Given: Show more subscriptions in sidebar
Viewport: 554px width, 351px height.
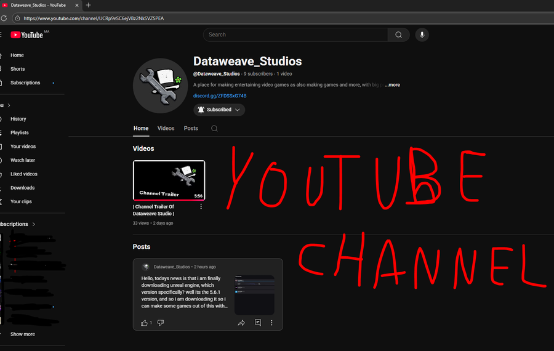Looking at the screenshot, I should tap(23, 334).
